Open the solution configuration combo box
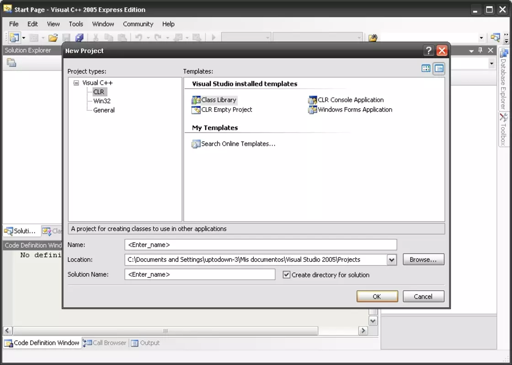512x365 pixels. click(x=246, y=38)
